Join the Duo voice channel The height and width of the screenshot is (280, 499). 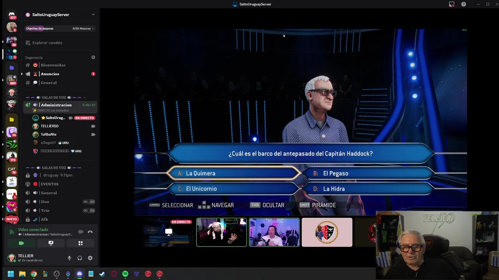(45, 202)
